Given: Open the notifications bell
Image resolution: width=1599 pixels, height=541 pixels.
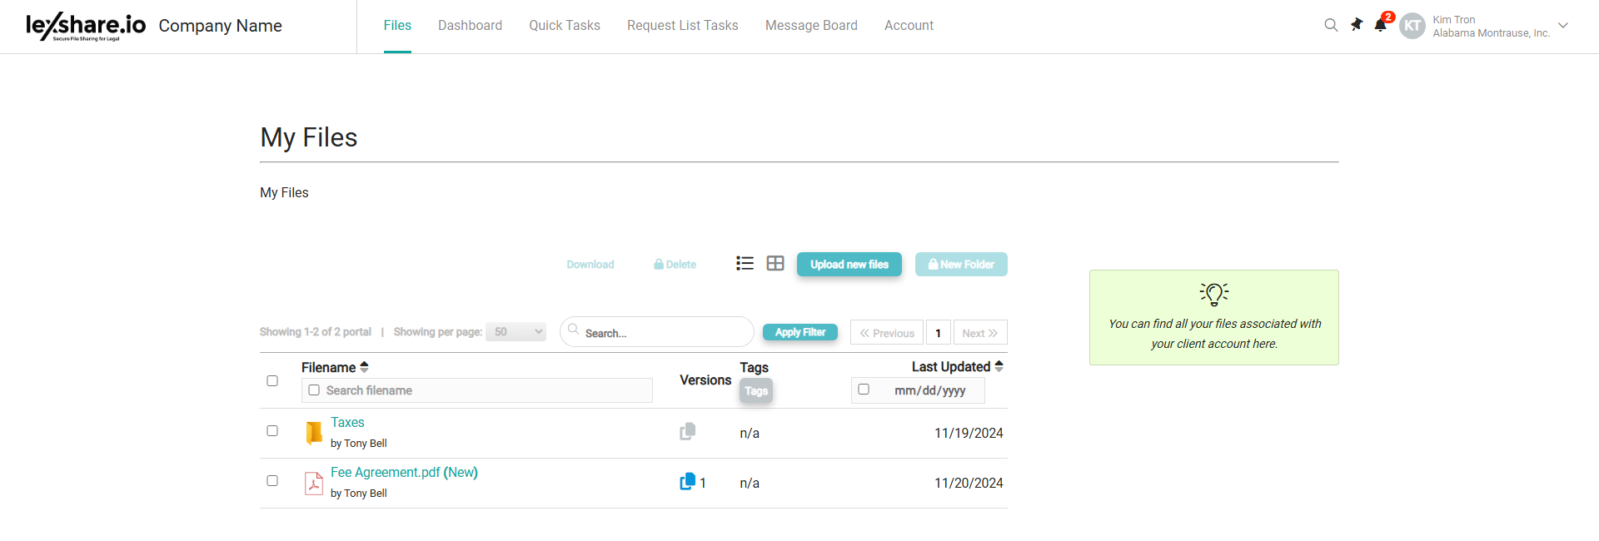Looking at the screenshot, I should pos(1380,25).
